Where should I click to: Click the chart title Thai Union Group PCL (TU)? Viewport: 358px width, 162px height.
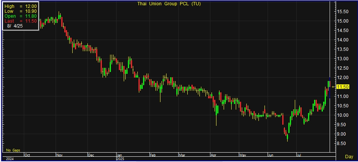click(x=169, y=4)
